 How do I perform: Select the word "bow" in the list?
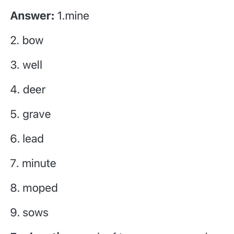click(x=33, y=41)
